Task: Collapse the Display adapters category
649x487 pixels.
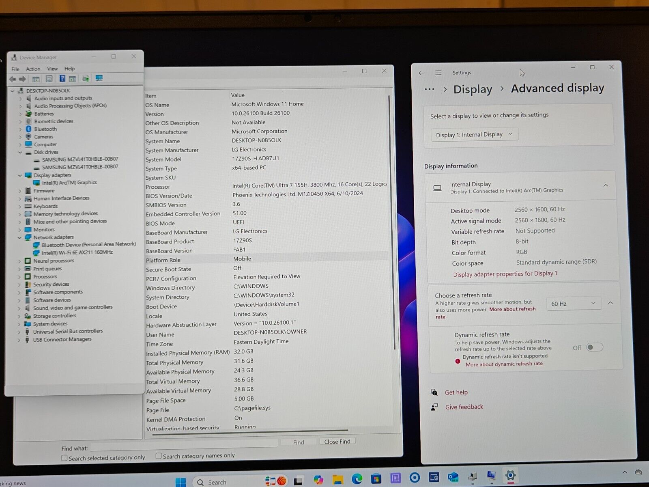Action: click(20, 176)
